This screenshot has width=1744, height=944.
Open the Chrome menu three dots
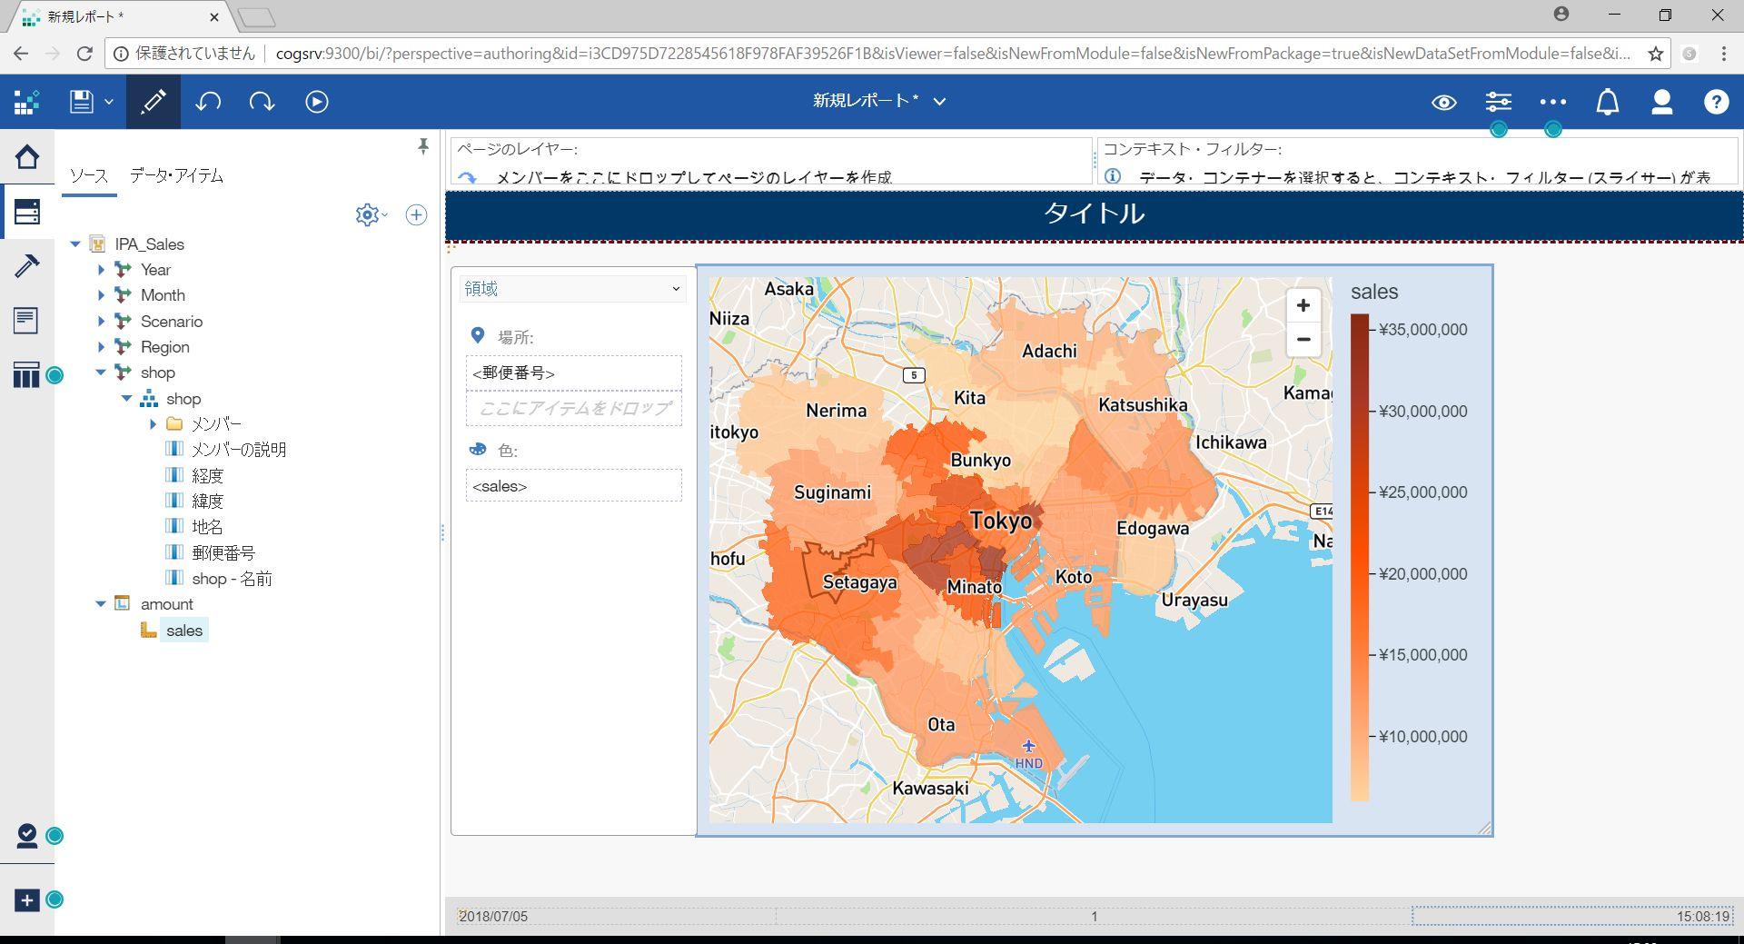tap(1723, 54)
